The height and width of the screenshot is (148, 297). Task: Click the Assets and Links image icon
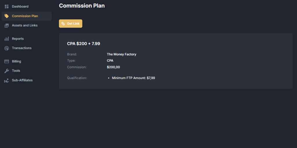coord(6,26)
